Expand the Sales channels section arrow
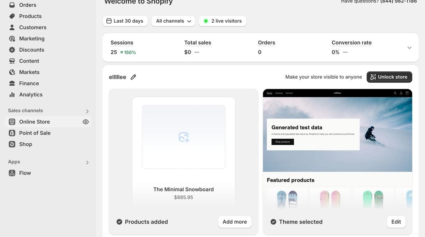The width and height of the screenshot is (425, 237). tap(87, 111)
